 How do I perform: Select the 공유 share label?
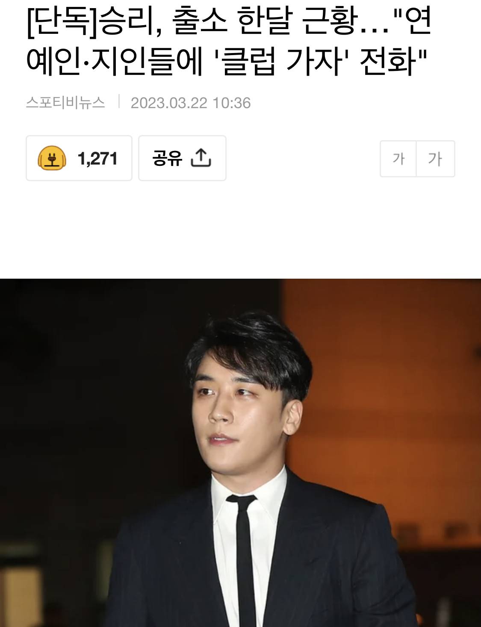click(167, 158)
